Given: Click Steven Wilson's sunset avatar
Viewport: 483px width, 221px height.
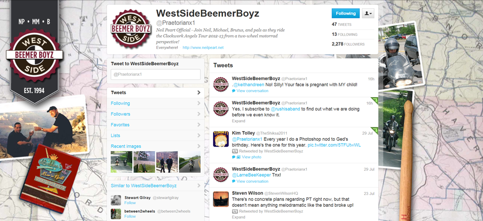Looking at the screenshot, I should (x=221, y=199).
